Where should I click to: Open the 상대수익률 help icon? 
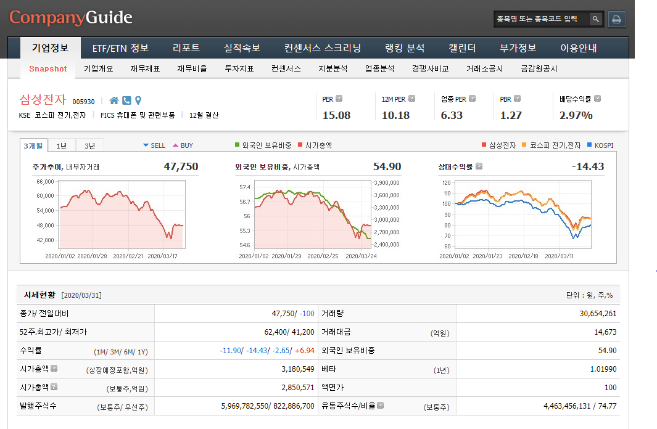(x=479, y=166)
